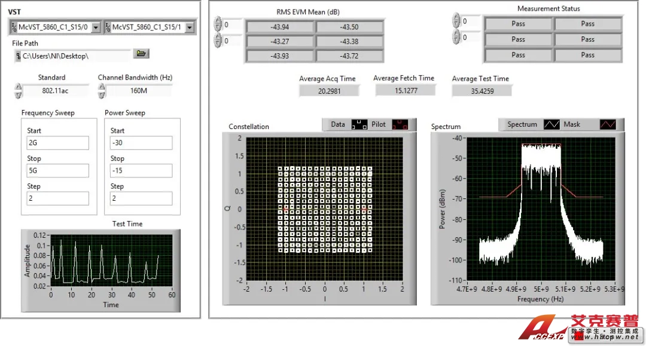Click the Average Test Time indicator
Image resolution: width=646 pixels, height=346 pixels.
pos(482,91)
